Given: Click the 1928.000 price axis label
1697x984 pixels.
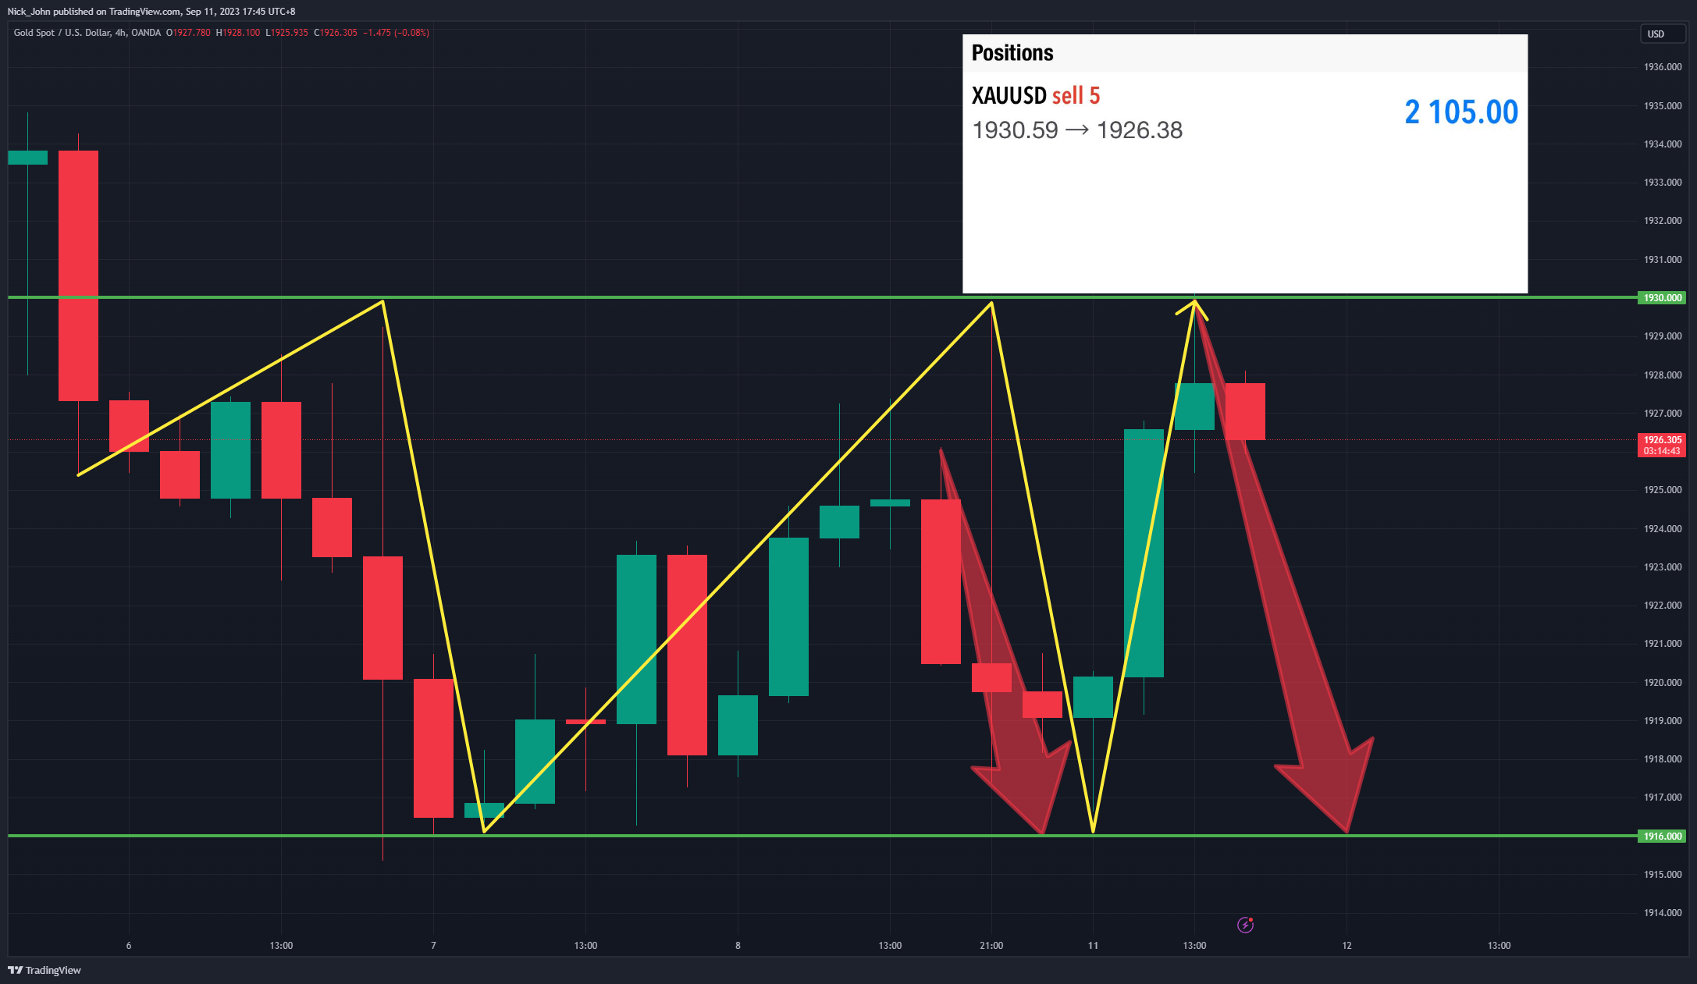Looking at the screenshot, I should point(1663,375).
